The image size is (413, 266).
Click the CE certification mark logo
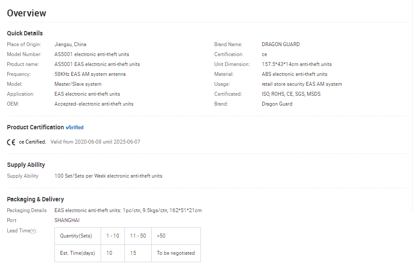(x=11, y=142)
